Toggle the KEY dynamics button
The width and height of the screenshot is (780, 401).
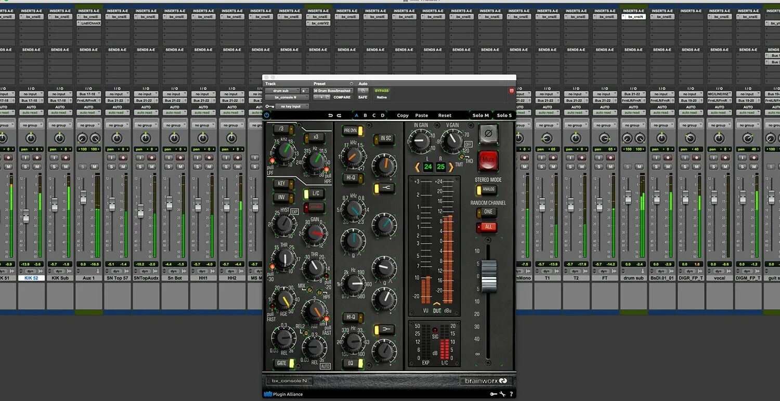[284, 184]
